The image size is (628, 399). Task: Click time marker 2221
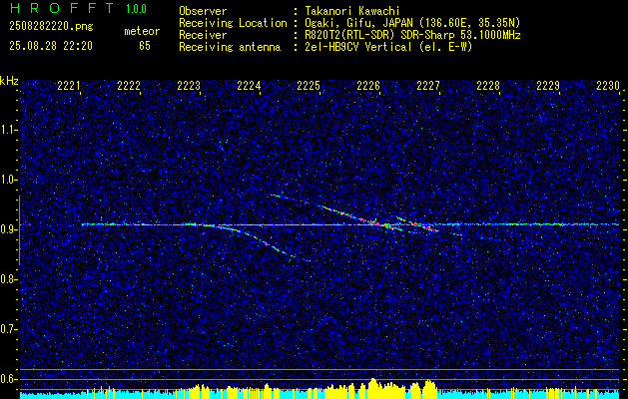pos(69,86)
